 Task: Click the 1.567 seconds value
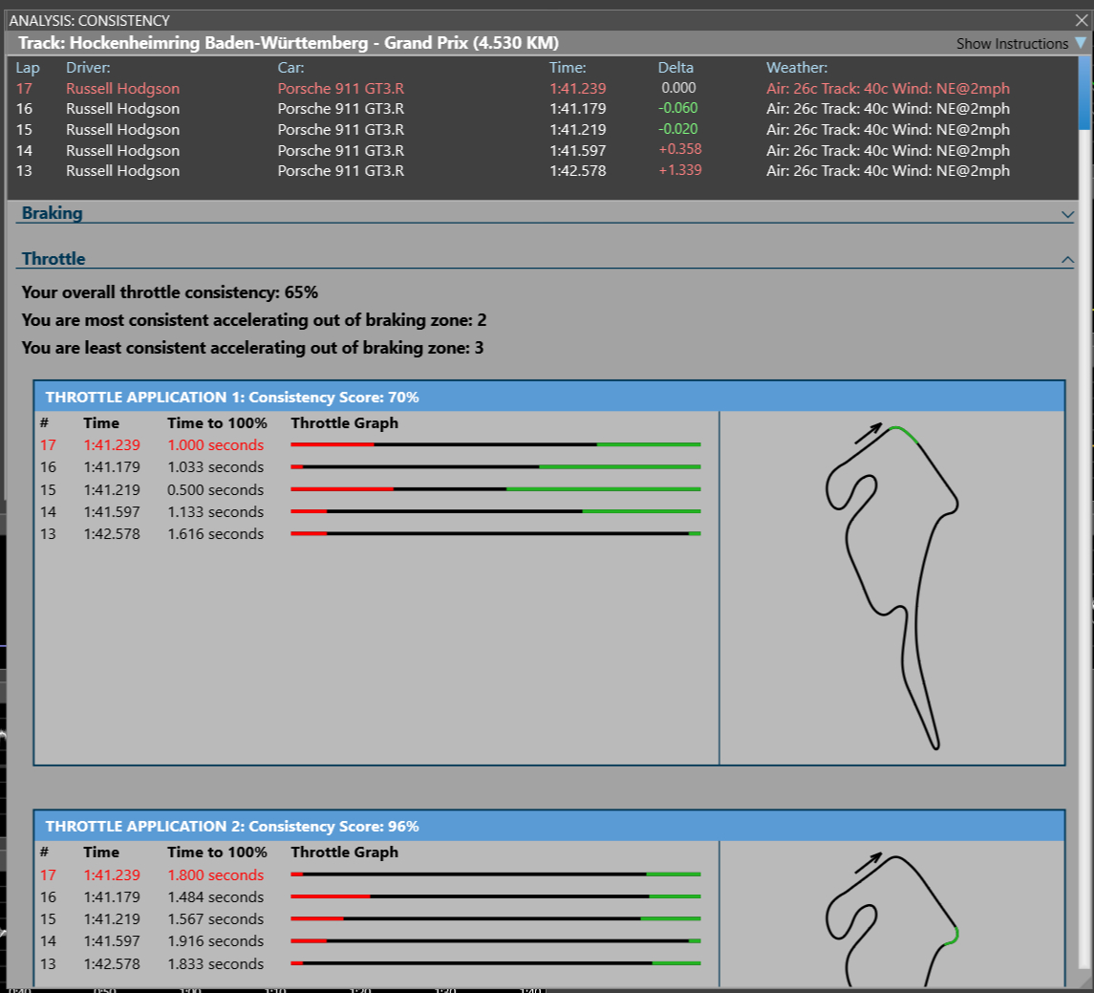click(216, 919)
